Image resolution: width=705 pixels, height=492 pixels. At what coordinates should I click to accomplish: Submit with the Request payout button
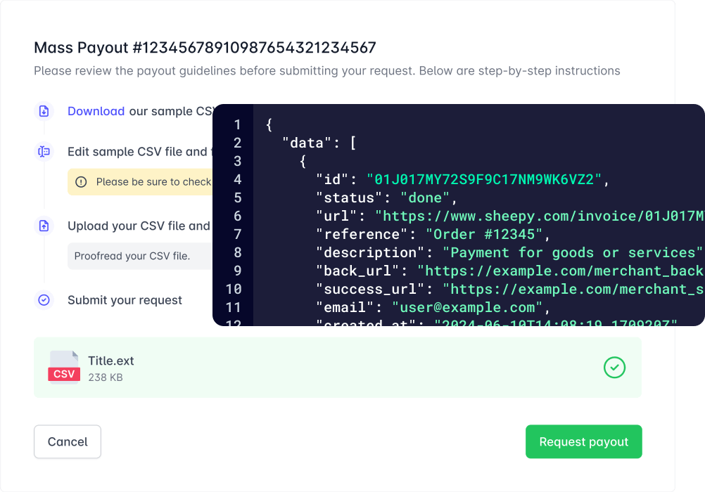click(583, 441)
